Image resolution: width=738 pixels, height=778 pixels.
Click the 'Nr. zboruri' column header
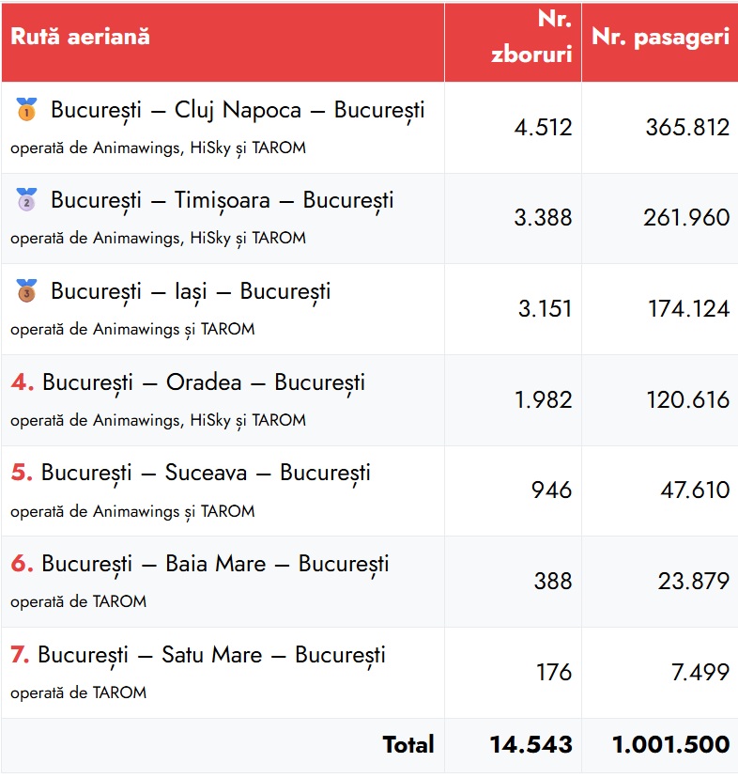[x=531, y=38]
